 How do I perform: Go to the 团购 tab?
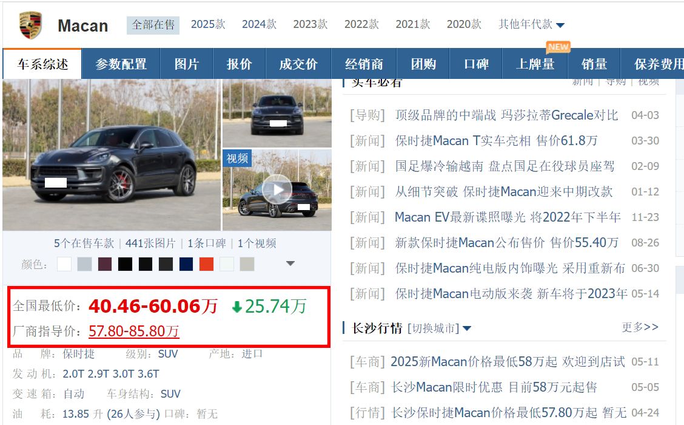click(423, 64)
